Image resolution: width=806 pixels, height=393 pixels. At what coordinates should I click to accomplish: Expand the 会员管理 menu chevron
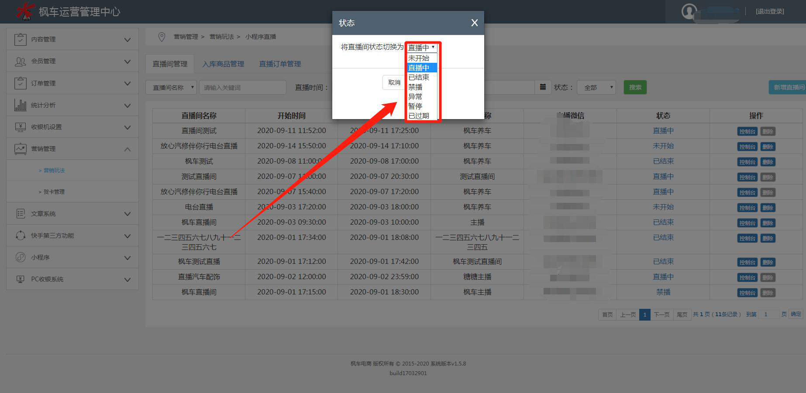(x=127, y=62)
